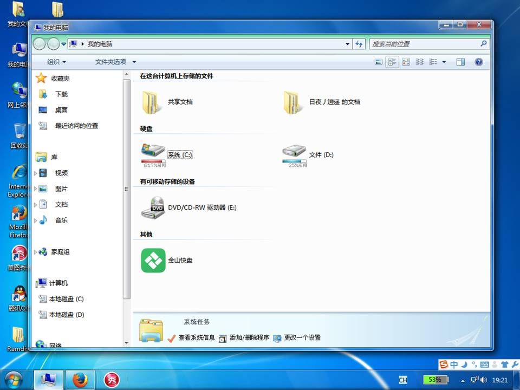Click the Back navigation button
520x390 pixels.
tap(40, 44)
